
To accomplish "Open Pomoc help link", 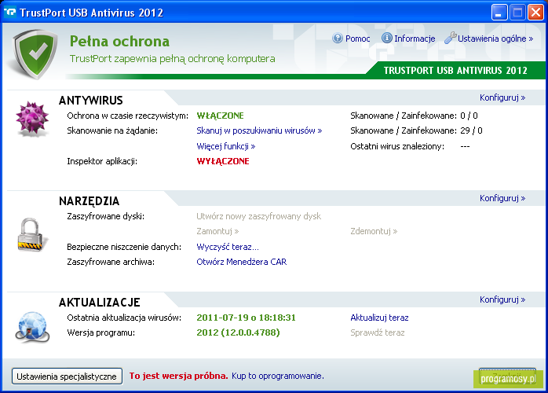I will click(x=357, y=39).
